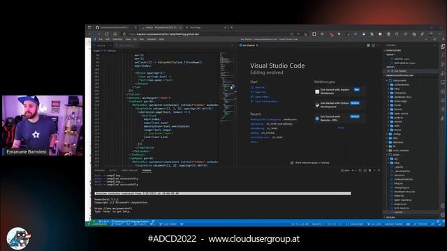The image size is (447, 251).
Task: Open the Selection menu
Action: coord(117,39)
